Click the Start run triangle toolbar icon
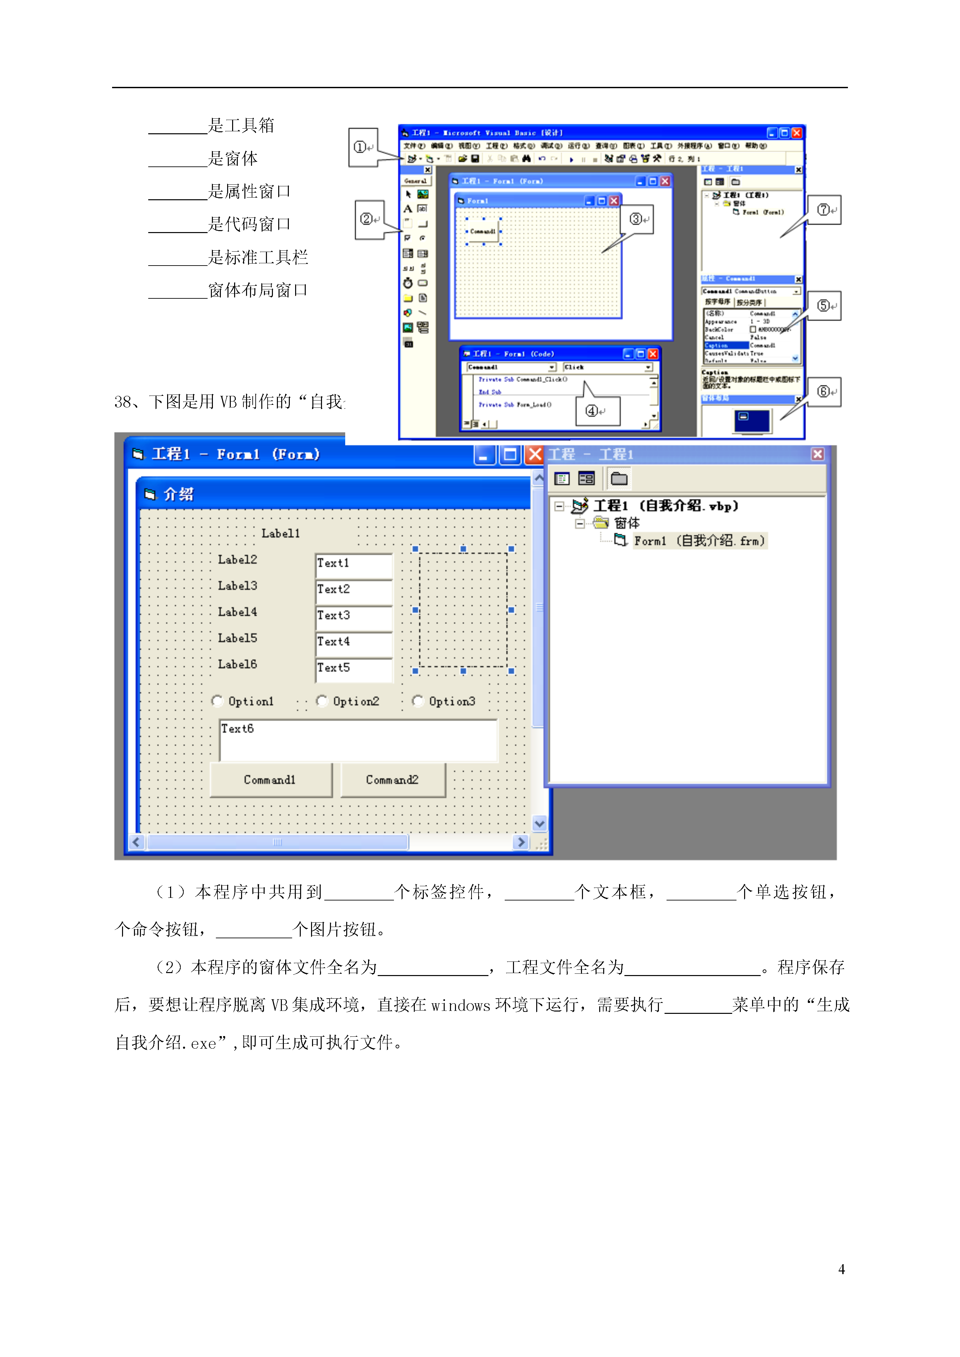This screenshot has height=1357, width=960. click(571, 159)
